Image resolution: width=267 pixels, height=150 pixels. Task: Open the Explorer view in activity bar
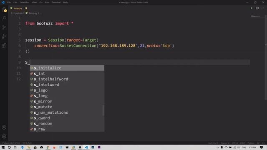4,9
